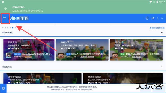Select the last carousel dot

click(x=15, y=28)
